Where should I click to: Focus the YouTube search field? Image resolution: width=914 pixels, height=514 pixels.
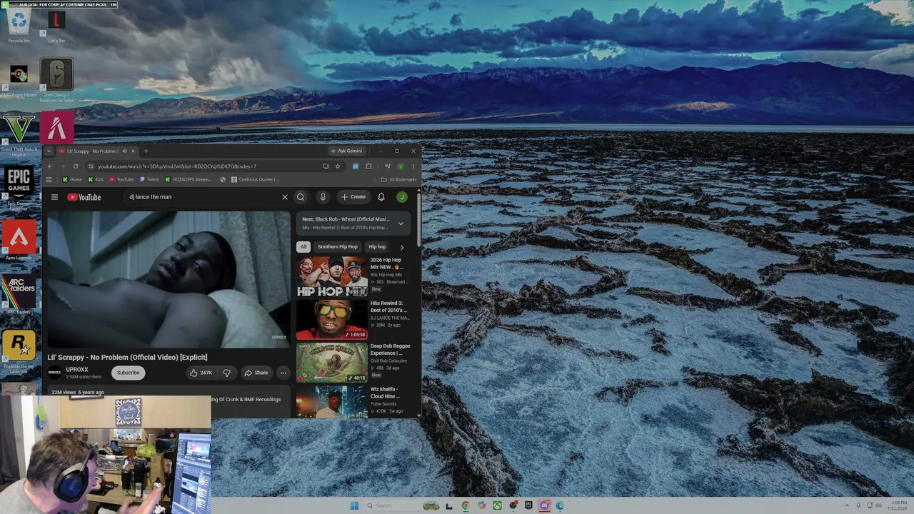202,197
